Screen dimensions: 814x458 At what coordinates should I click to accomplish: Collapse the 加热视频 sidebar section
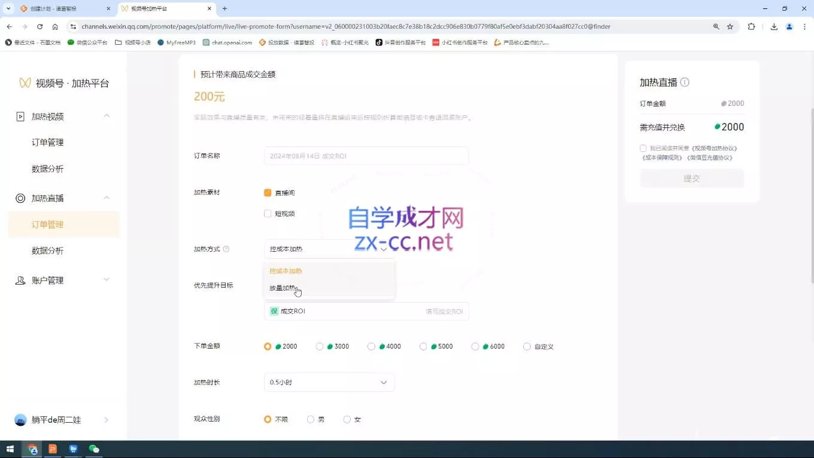107,115
